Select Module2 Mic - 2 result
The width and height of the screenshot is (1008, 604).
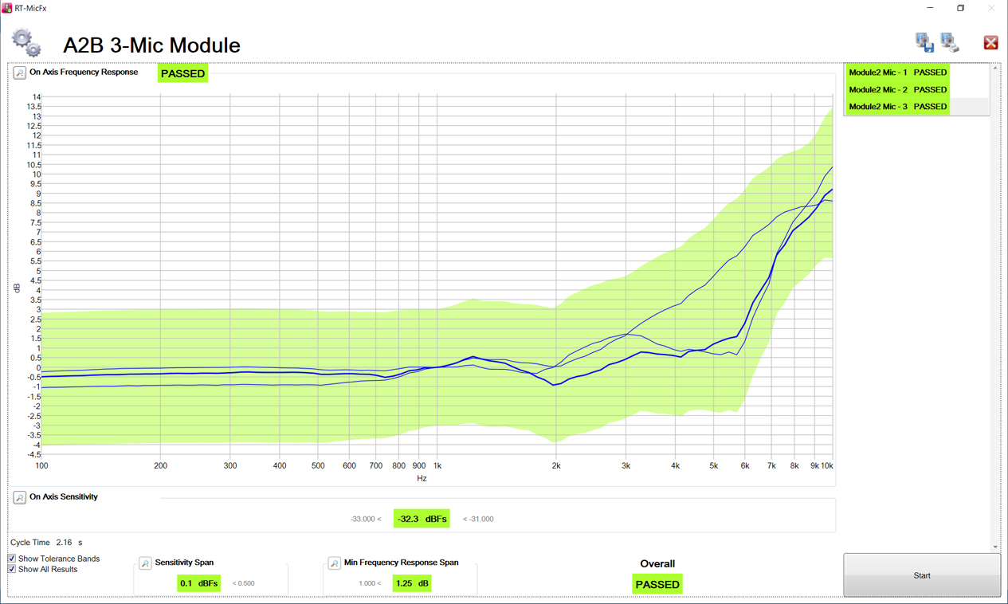coord(897,90)
